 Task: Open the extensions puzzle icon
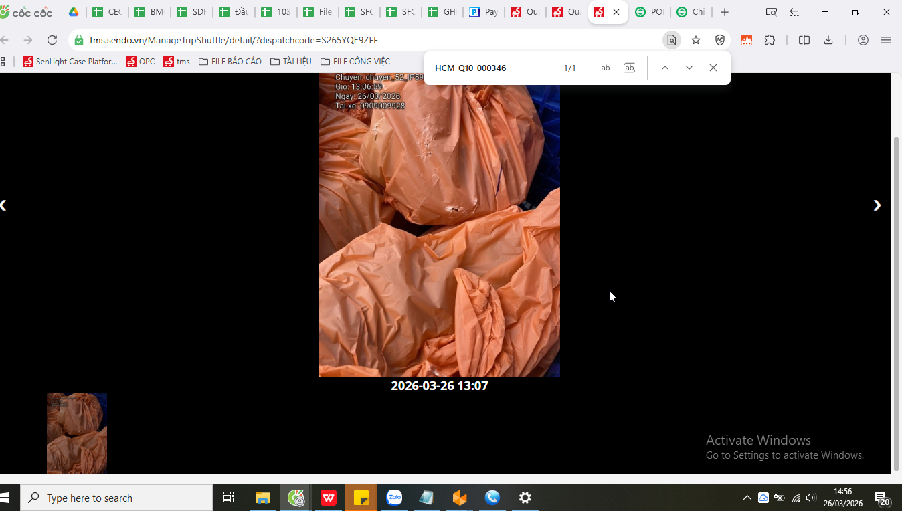770,40
